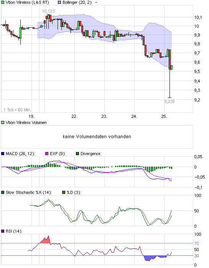
Task: Click the magenta EXP (9) legend swatch
Action: pos(47,154)
